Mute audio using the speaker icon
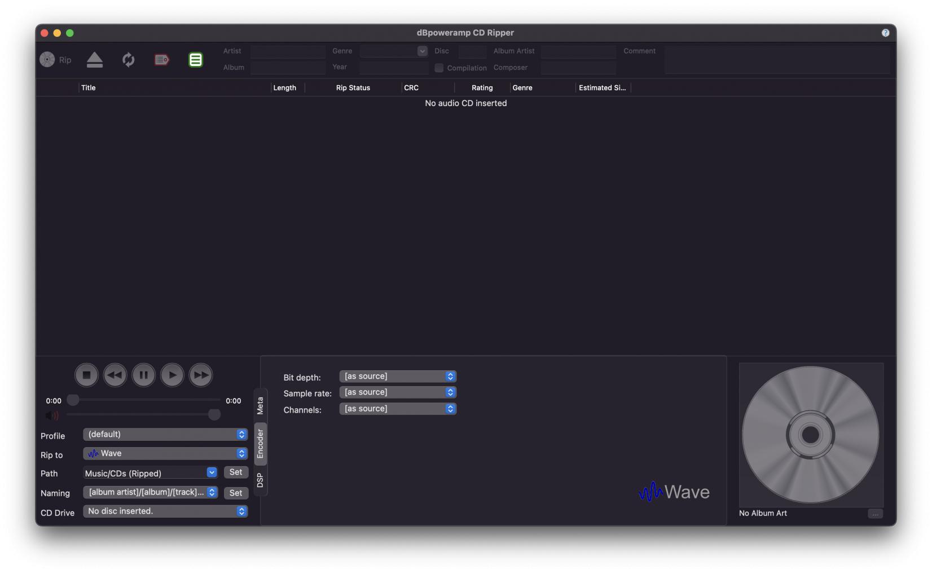Screen dimensions: 932x573 click(52, 415)
